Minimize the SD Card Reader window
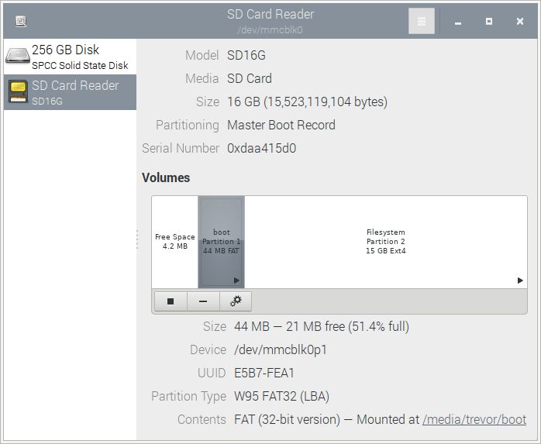This screenshot has height=444, width=541. 458,22
